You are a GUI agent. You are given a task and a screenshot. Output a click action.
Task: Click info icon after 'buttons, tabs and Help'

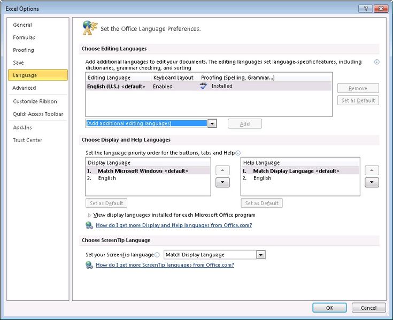click(238, 153)
